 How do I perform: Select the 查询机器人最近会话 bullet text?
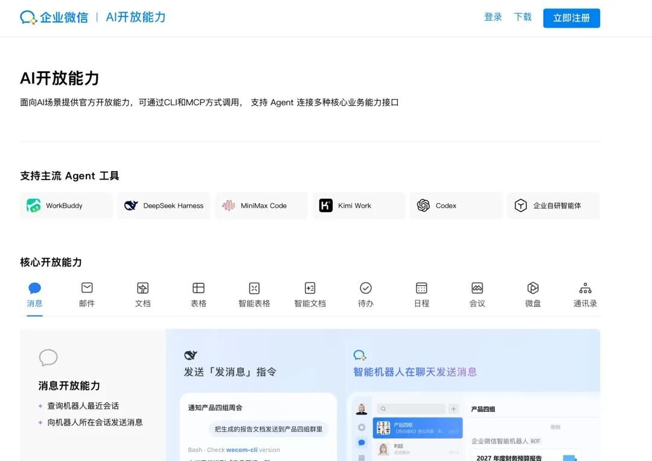click(83, 405)
